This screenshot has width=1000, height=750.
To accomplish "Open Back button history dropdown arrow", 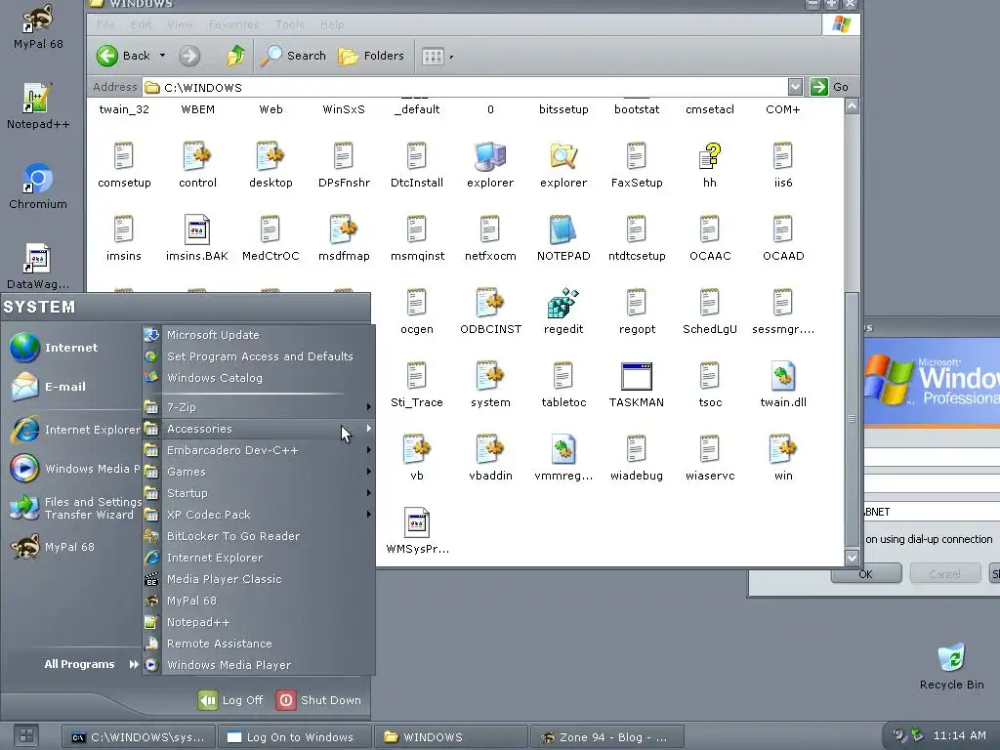I will click(x=163, y=56).
